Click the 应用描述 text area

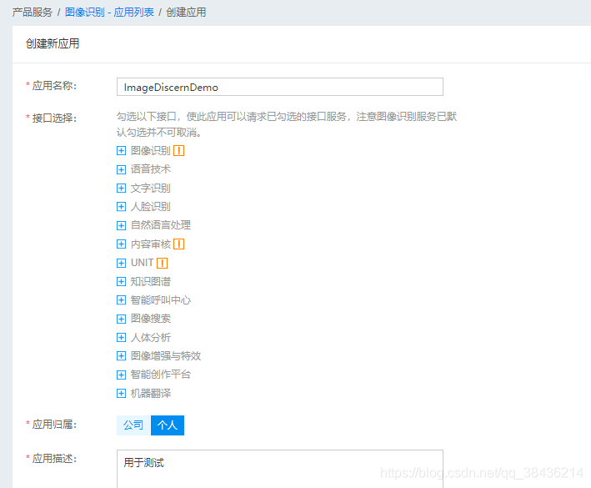[280, 469]
